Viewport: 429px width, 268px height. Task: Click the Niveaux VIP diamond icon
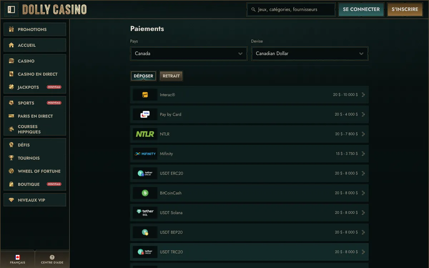[x=11, y=200]
